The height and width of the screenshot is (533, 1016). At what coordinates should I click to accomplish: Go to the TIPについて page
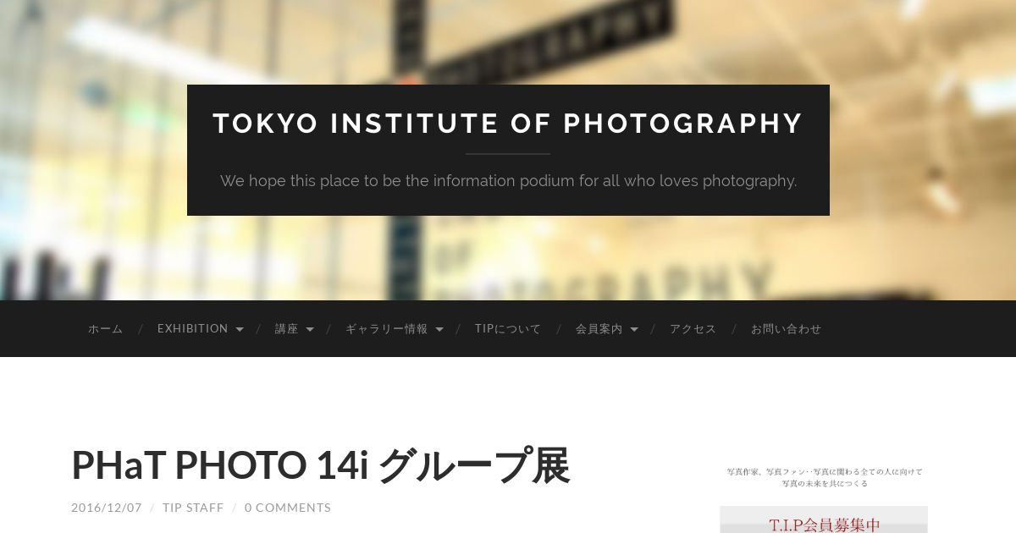coord(508,329)
